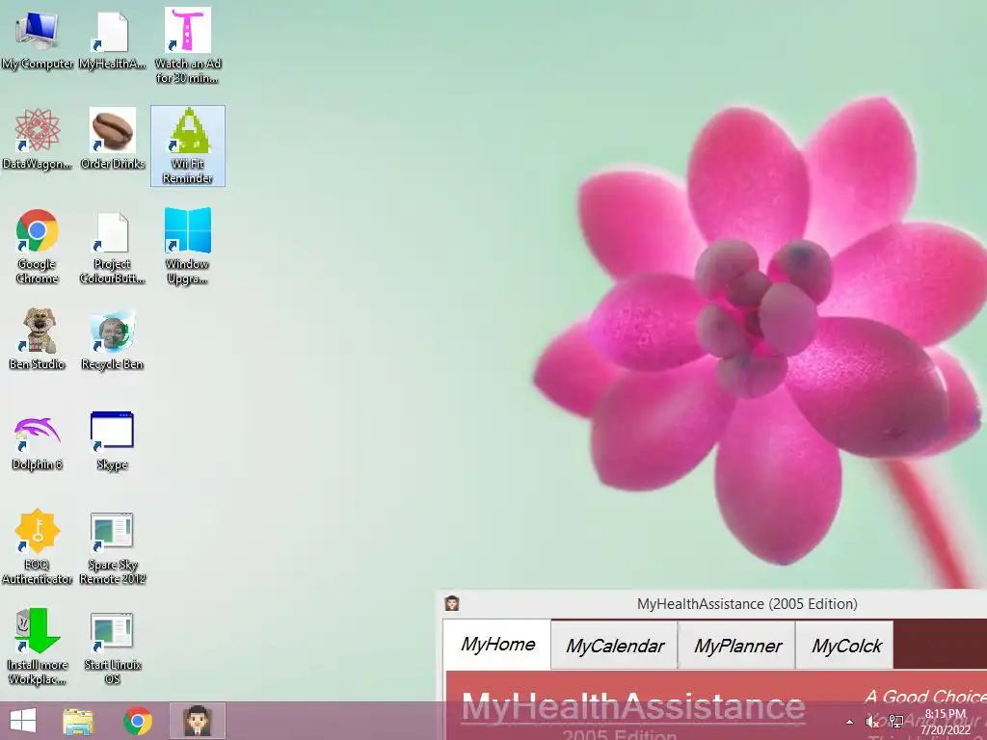Viewport: 987px width, 740px height.
Task: Launch DataWagon desktop shortcut
Action: click(x=38, y=140)
